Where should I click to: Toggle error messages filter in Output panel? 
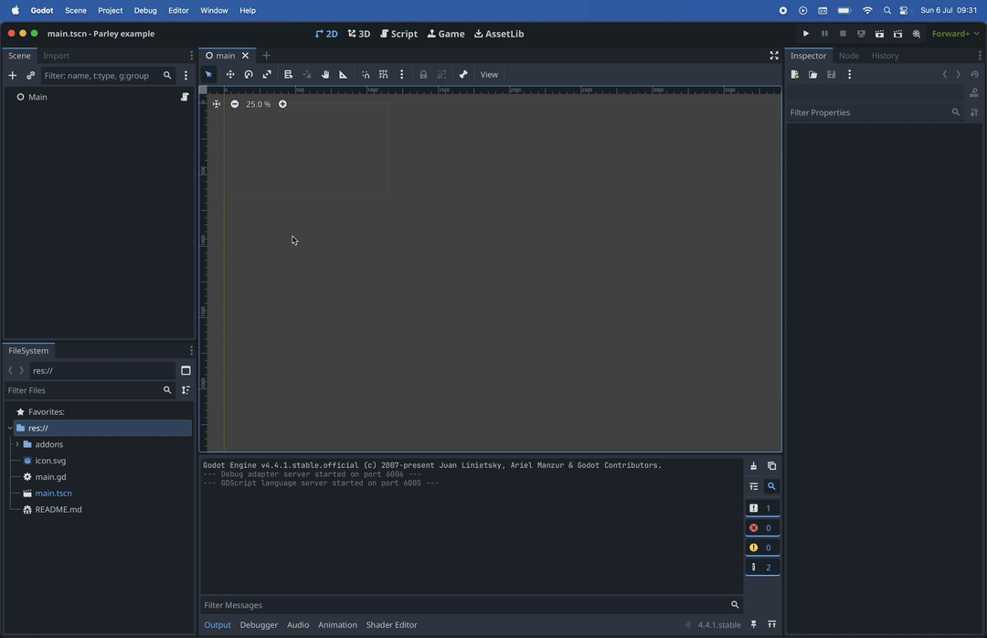pyautogui.click(x=762, y=528)
